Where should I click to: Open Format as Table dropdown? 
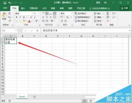click(83, 17)
